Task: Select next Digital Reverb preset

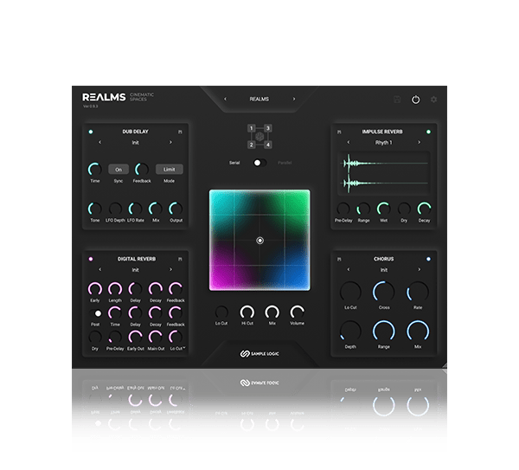Action: (170, 269)
